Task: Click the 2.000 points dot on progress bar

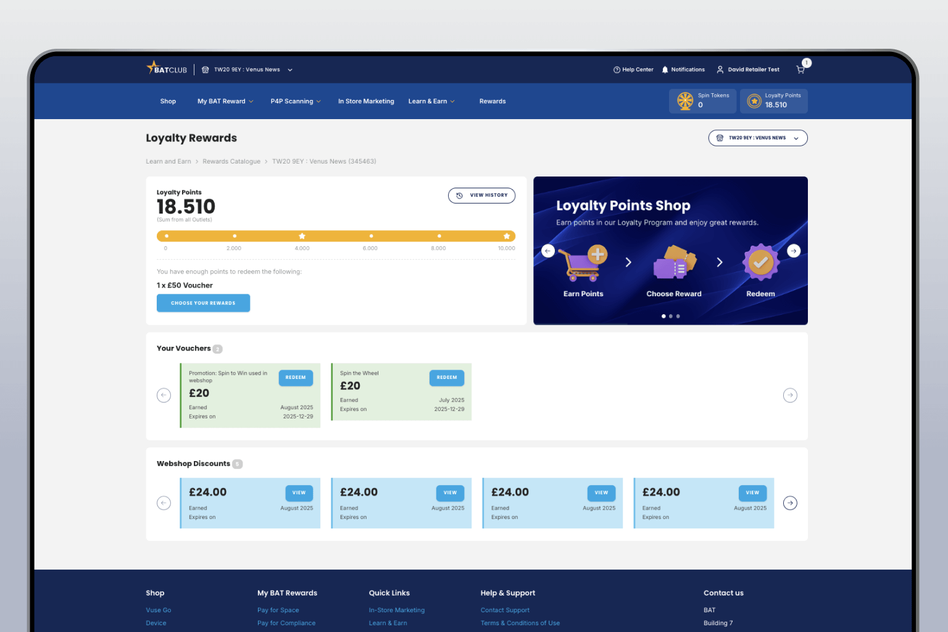Action: tap(235, 236)
